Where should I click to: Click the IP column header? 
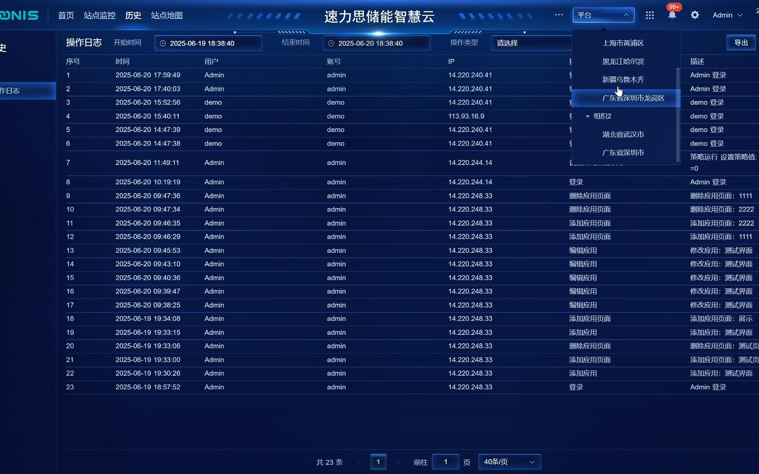(452, 61)
